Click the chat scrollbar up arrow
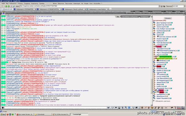 151,17
